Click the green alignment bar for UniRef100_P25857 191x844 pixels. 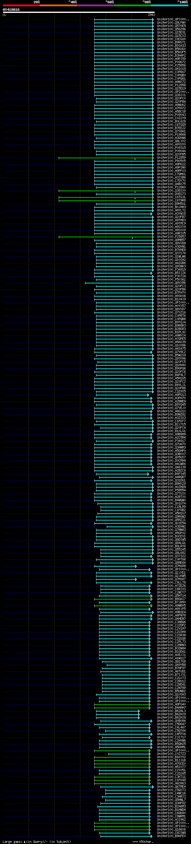tap(106, 237)
